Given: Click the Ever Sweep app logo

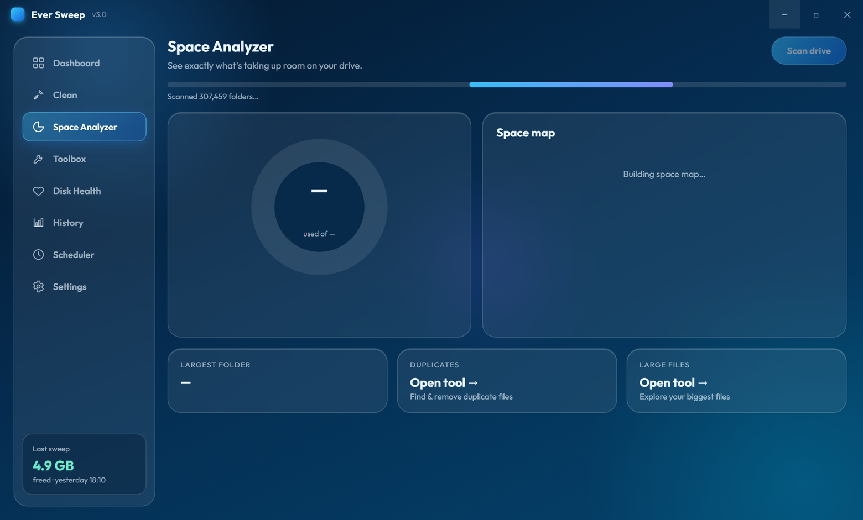Looking at the screenshot, I should pos(18,14).
